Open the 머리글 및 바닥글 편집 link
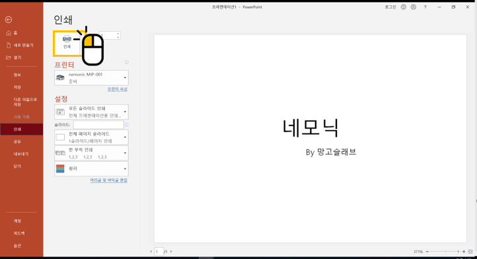The height and width of the screenshot is (259, 477). pos(108,180)
